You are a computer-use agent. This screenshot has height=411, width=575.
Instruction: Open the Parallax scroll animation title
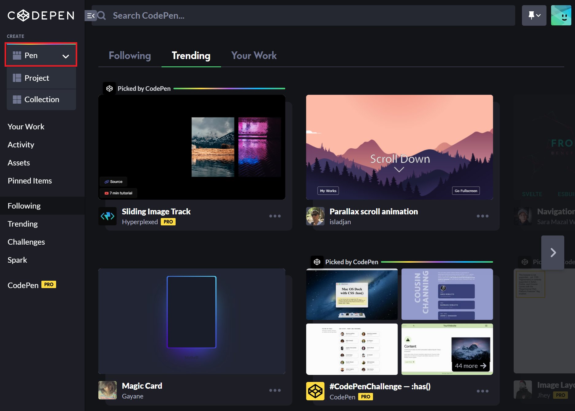coord(374,212)
